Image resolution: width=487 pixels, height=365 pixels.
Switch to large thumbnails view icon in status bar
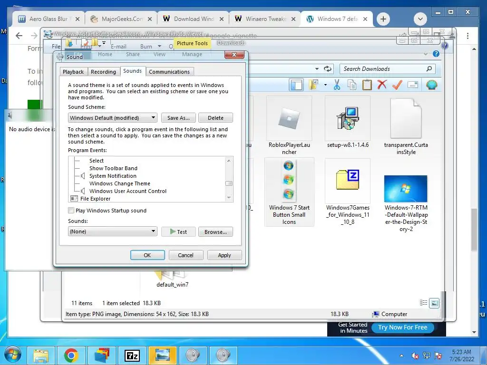434,303
